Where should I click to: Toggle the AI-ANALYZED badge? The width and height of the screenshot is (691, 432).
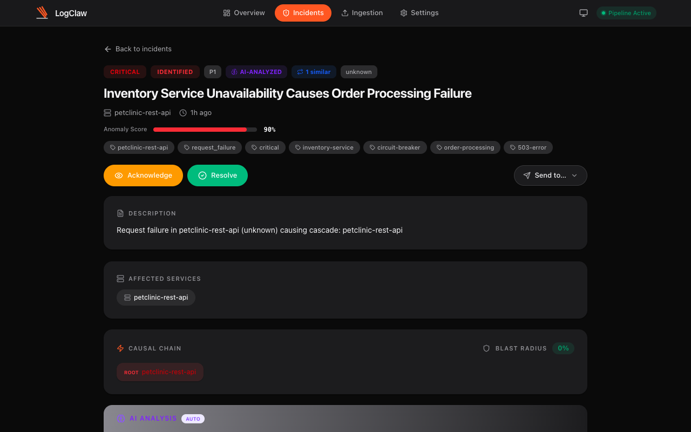point(256,72)
